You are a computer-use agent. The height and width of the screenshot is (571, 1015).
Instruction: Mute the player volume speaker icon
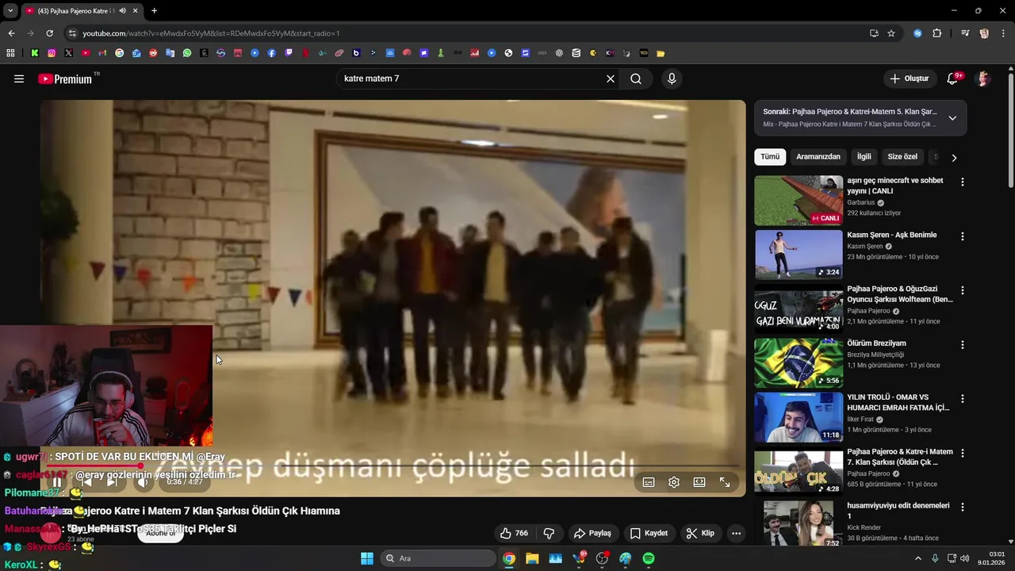pos(143,482)
